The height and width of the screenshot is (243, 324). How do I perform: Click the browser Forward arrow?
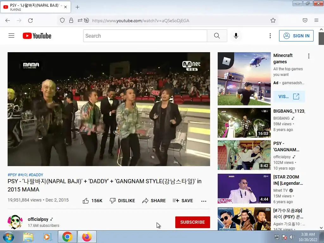19,21
